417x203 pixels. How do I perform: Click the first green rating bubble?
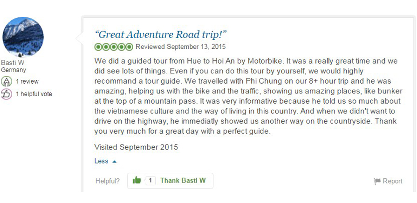click(98, 47)
